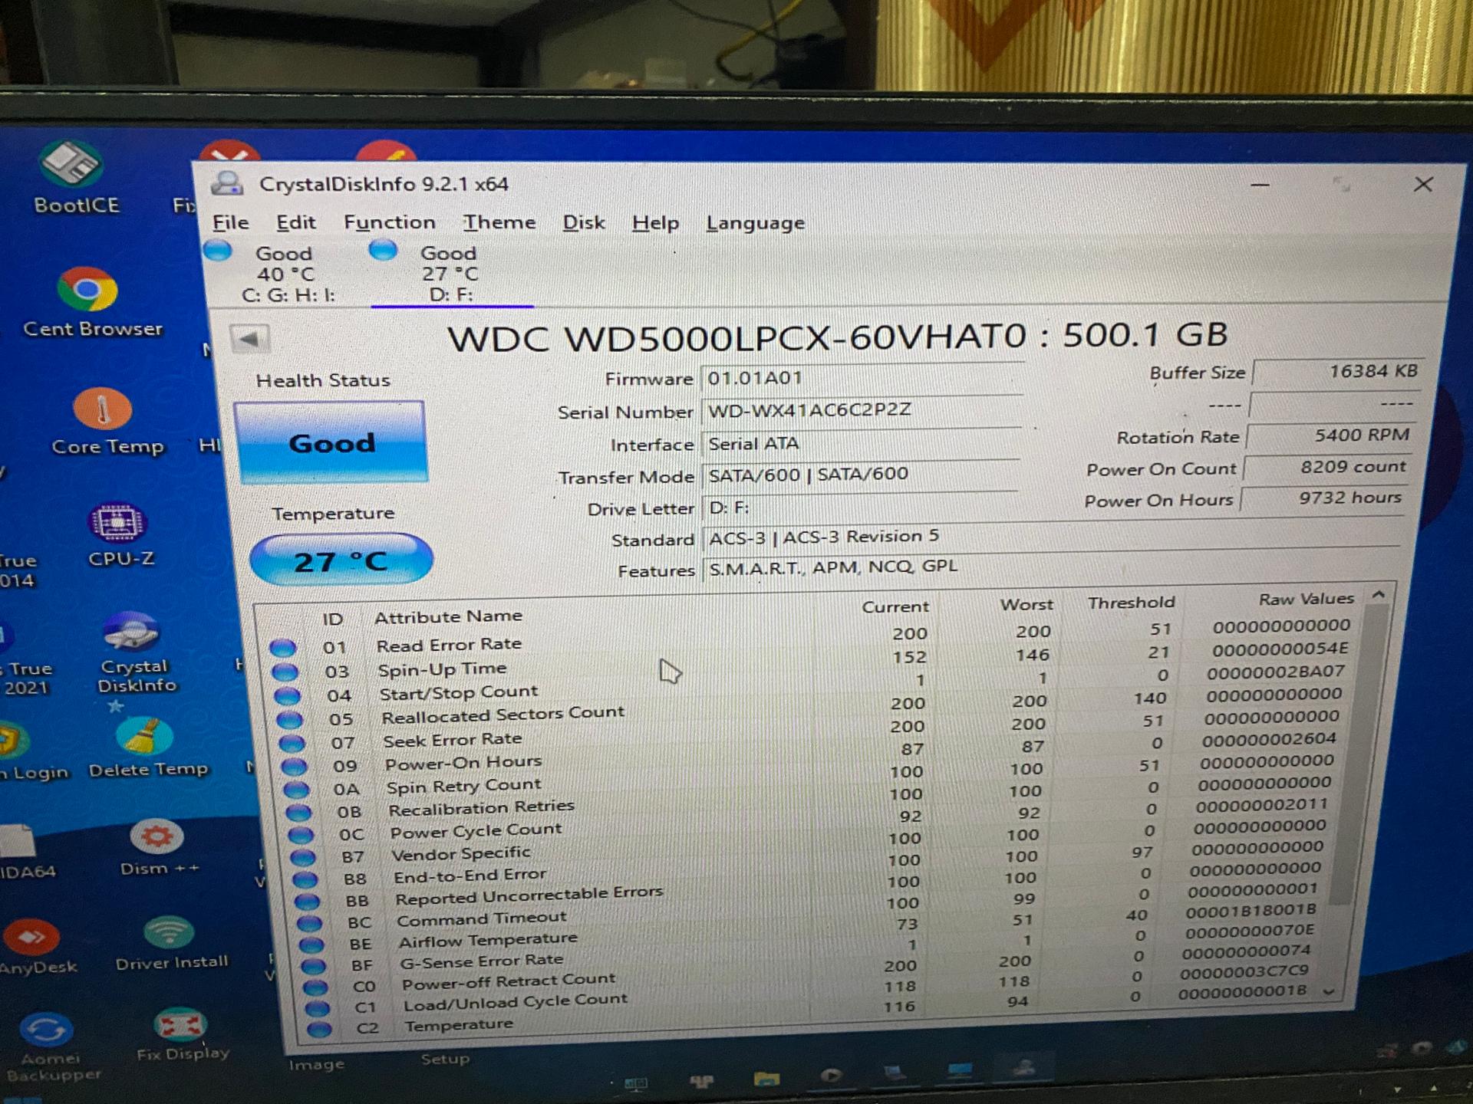This screenshot has width=1473, height=1104.
Task: Open the File menu
Action: (231, 223)
